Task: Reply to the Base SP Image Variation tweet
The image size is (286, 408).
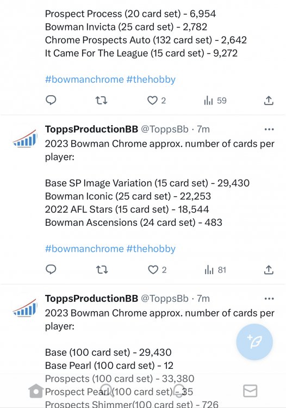Action: [51, 269]
